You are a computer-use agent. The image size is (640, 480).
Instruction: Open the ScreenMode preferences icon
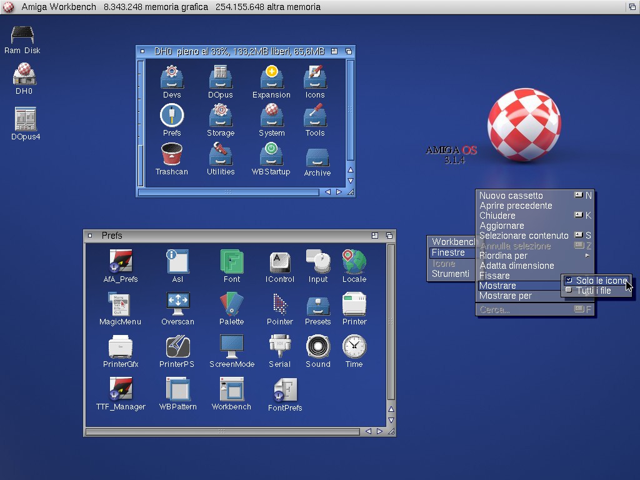coord(231,347)
